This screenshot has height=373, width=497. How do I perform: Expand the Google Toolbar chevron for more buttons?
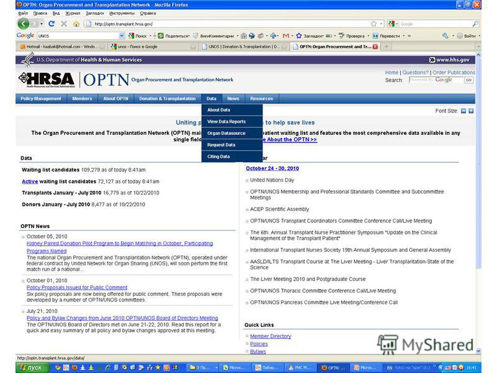pos(409,36)
